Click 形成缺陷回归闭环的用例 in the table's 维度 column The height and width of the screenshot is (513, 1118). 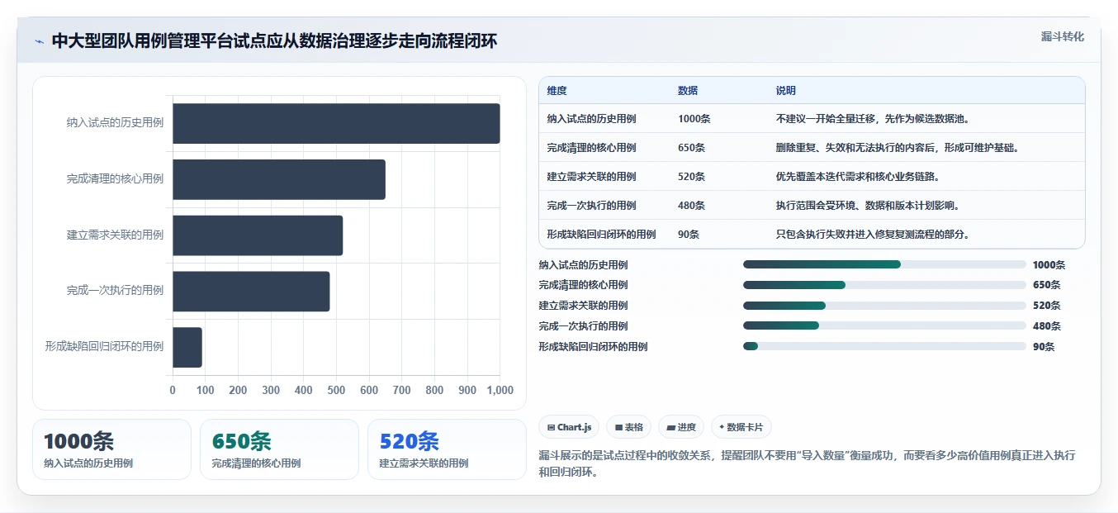601,235
